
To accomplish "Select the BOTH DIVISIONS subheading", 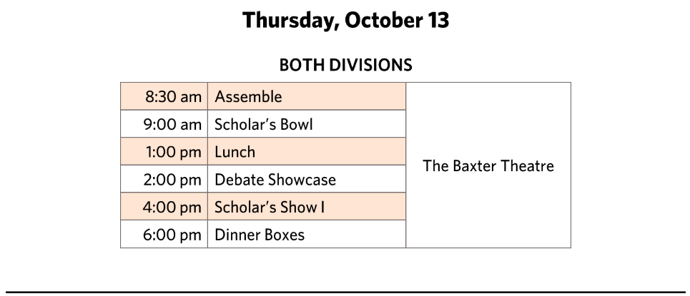I will 345,66.
